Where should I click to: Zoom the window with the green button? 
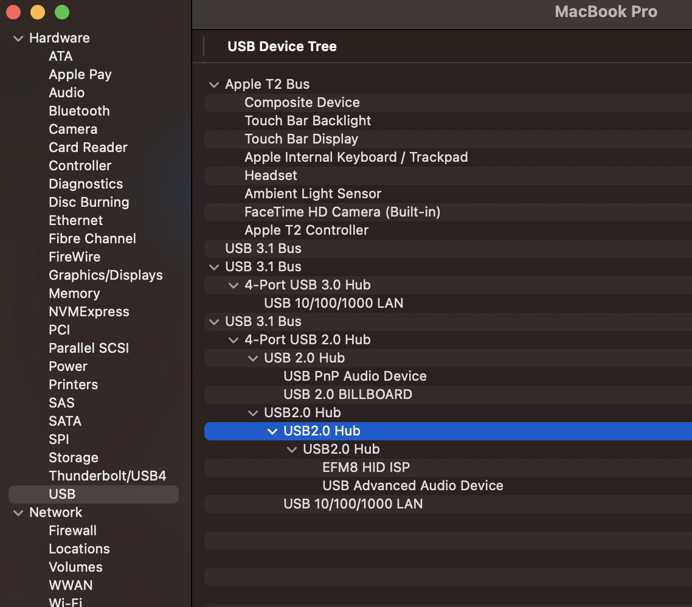(x=62, y=12)
